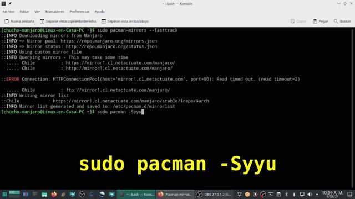Click the show desktop button
This screenshot has height=199, width=355.
click(x=350, y=194)
